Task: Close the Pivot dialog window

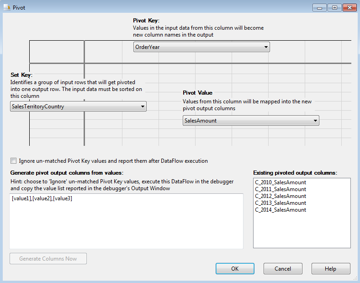Action: 349,8
